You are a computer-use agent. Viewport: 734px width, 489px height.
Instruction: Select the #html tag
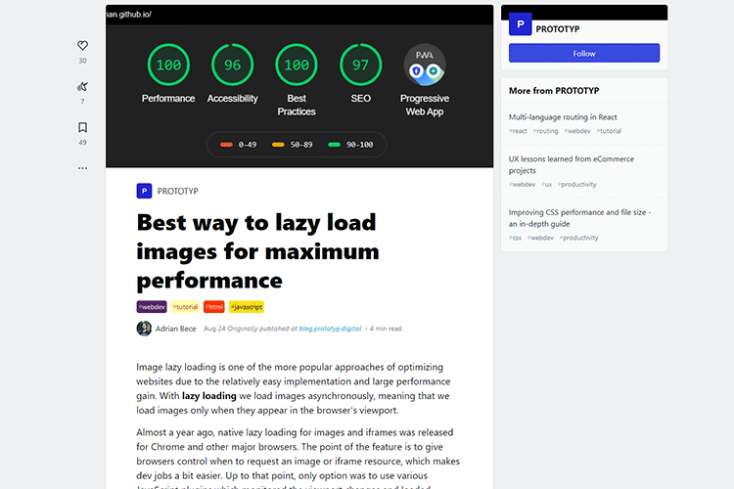pyautogui.click(x=214, y=307)
